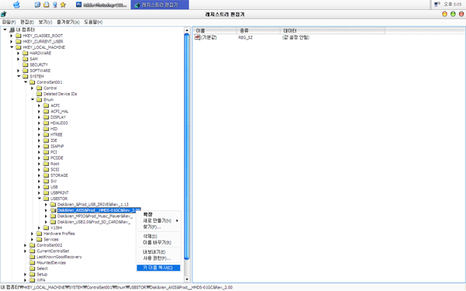Click the tree scrollbar up arrow
The image size is (466, 291).
(187, 30)
